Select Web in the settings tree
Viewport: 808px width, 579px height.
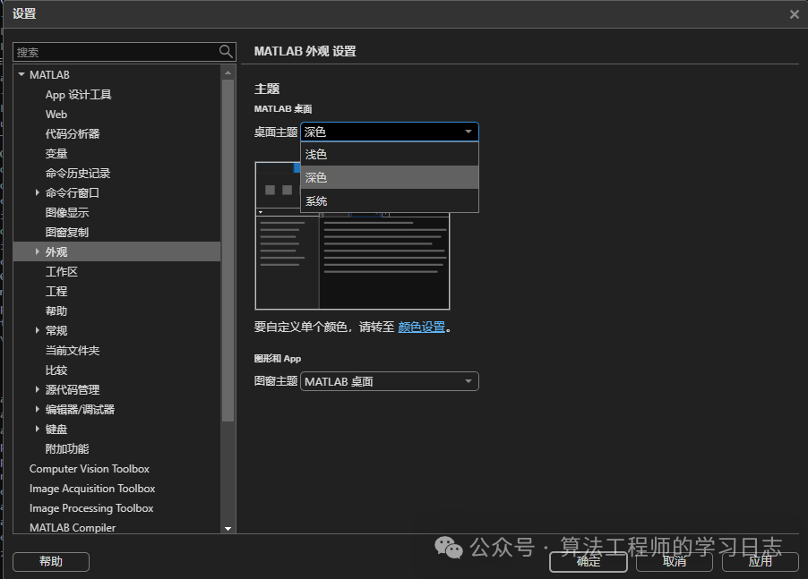click(x=56, y=115)
